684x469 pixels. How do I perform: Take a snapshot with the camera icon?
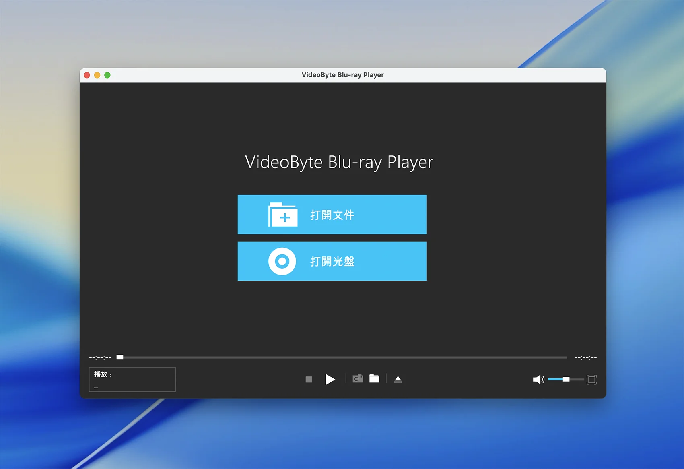click(x=358, y=379)
